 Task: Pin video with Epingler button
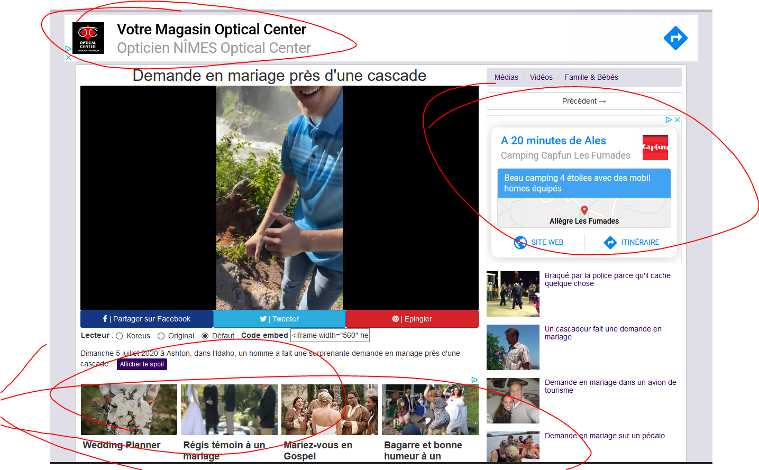point(412,319)
